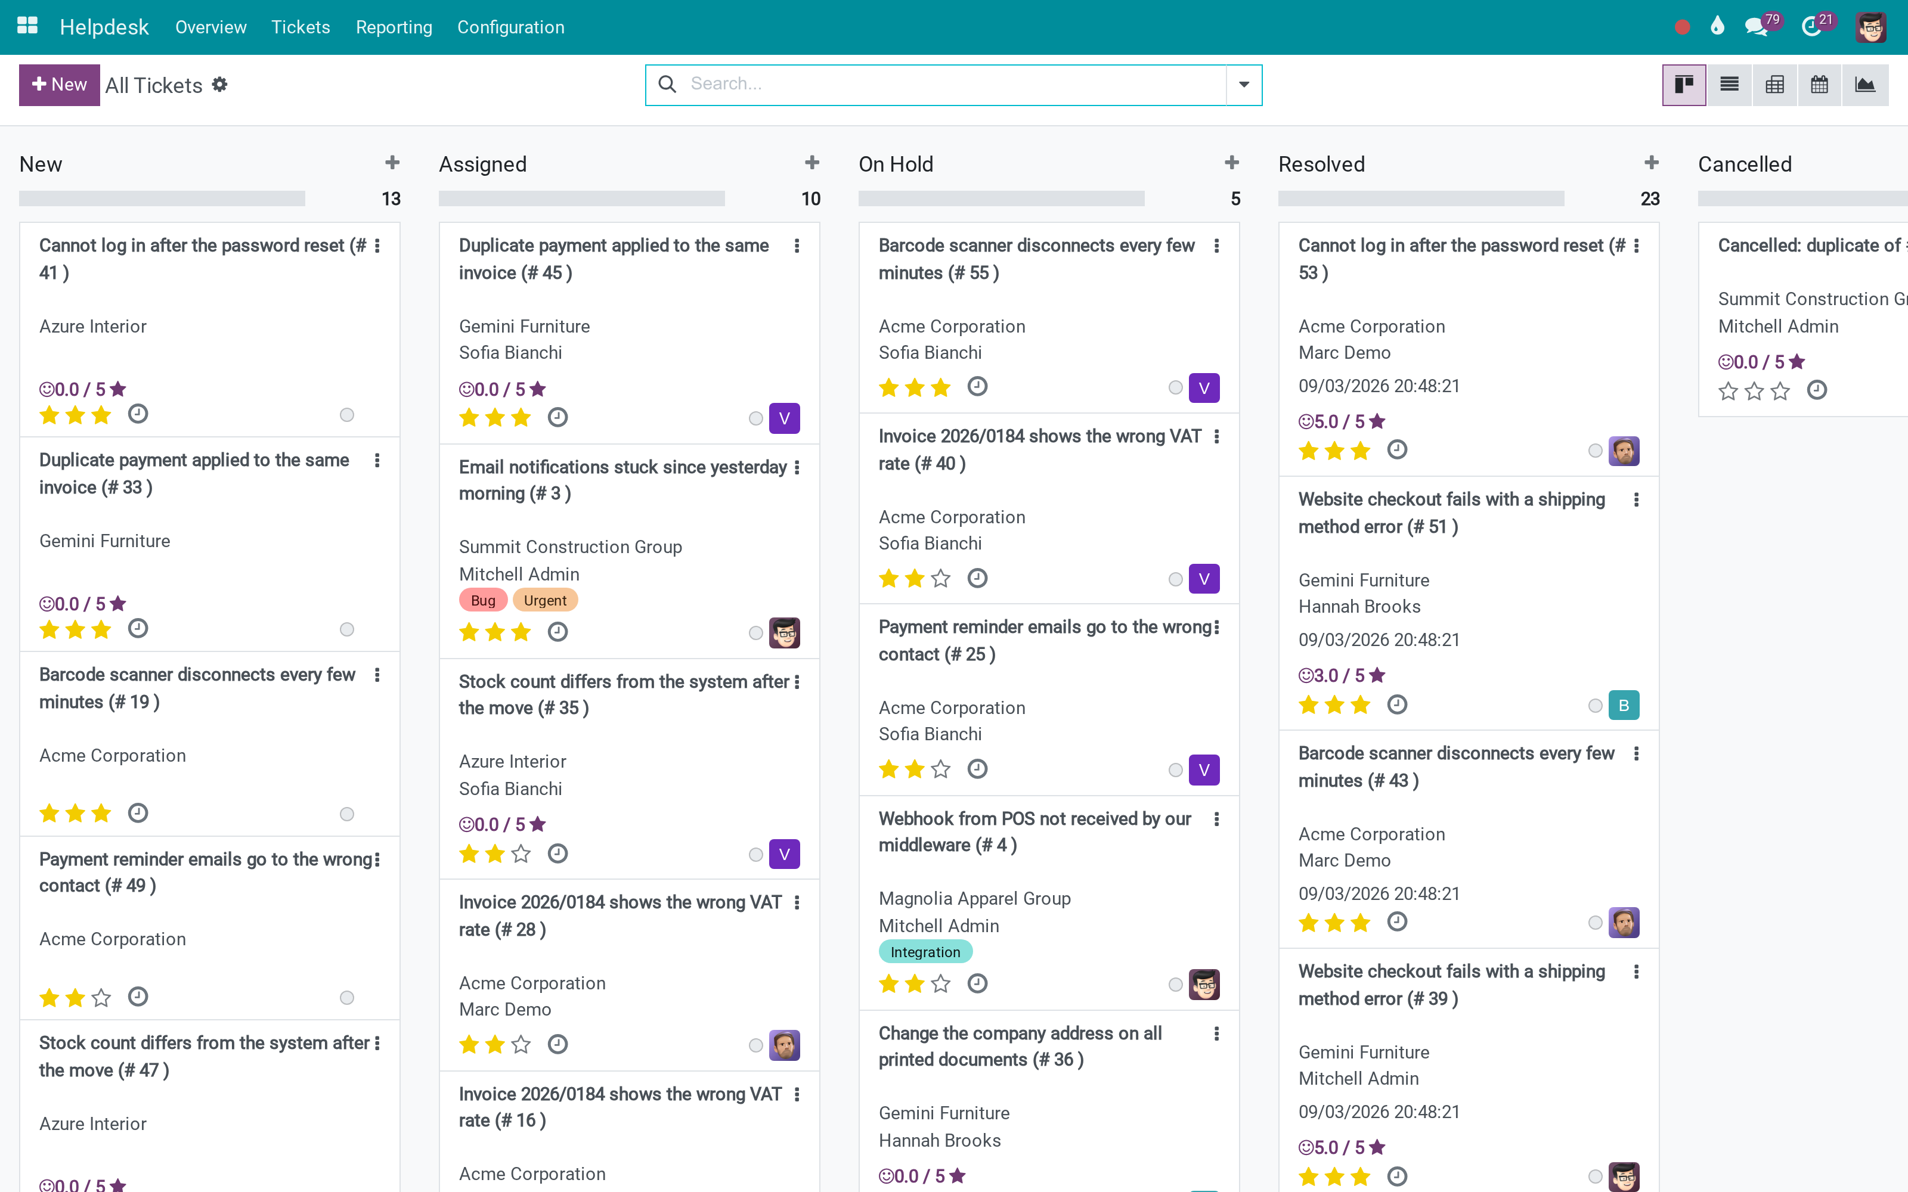
Task: Click the Cancelled column header
Action: coord(1745,164)
